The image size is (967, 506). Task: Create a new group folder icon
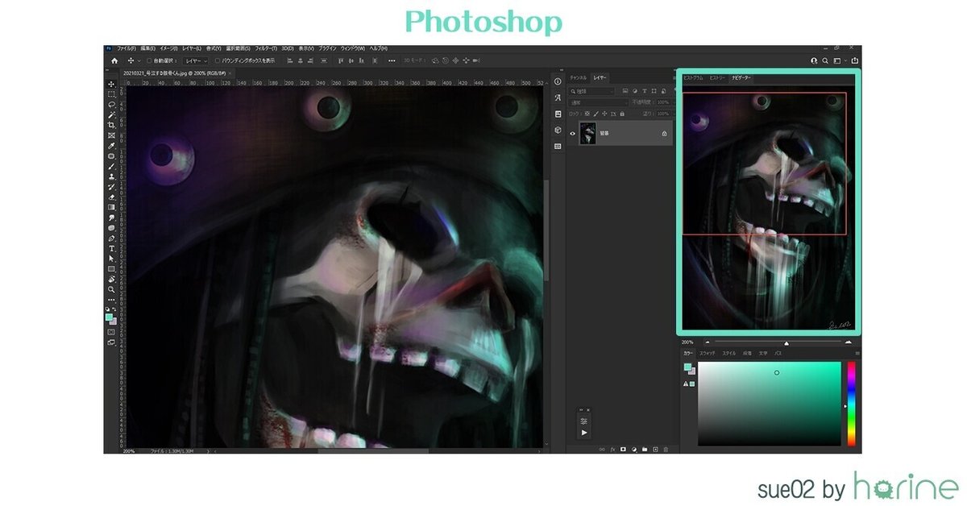point(645,449)
